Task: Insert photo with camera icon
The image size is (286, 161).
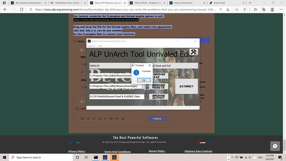Action: coord(82,119)
